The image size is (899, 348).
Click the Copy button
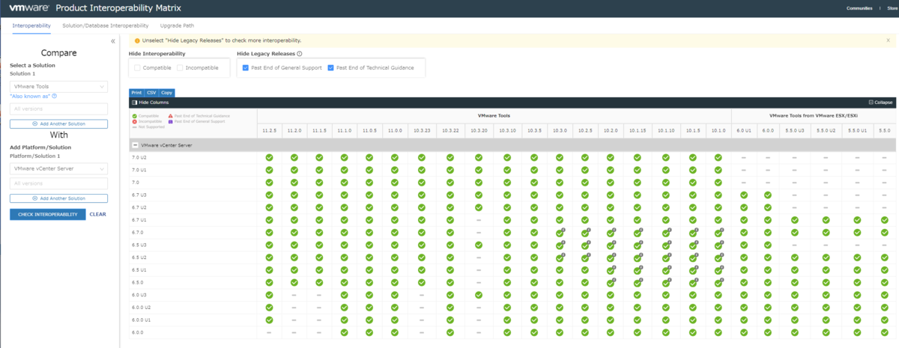coord(166,92)
